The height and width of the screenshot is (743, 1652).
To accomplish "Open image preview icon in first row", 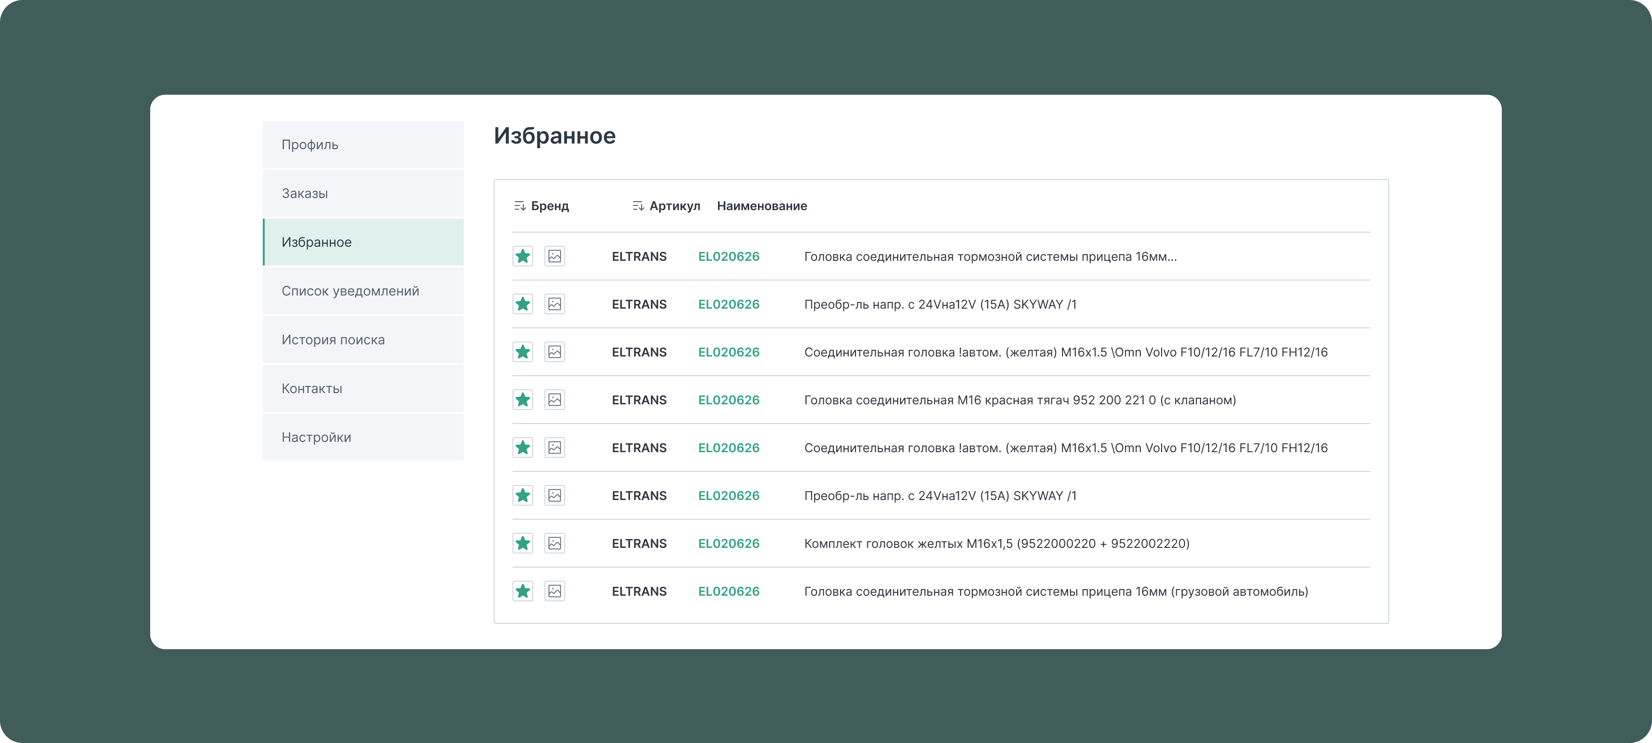I will (555, 257).
